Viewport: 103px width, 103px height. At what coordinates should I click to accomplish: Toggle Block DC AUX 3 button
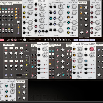click(x=87, y=40)
